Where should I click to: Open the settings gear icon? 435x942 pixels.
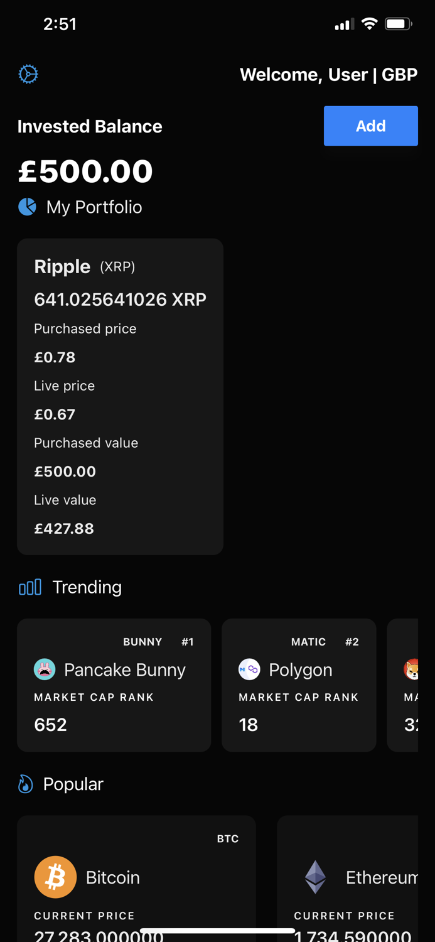tap(28, 73)
